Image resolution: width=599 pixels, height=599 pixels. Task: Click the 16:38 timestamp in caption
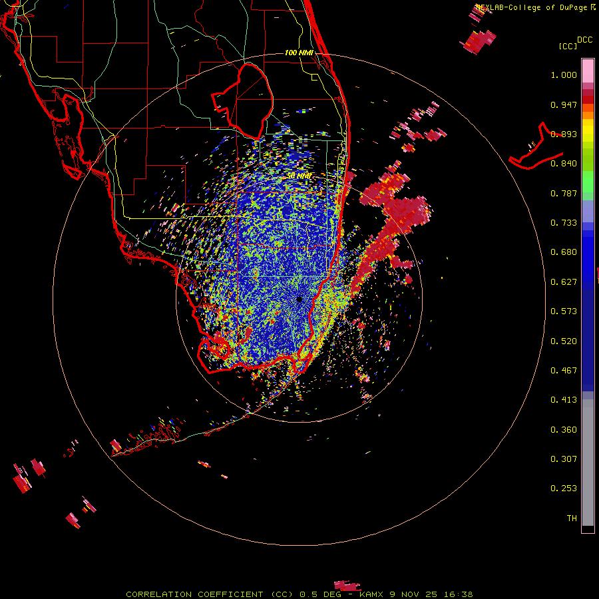click(459, 594)
